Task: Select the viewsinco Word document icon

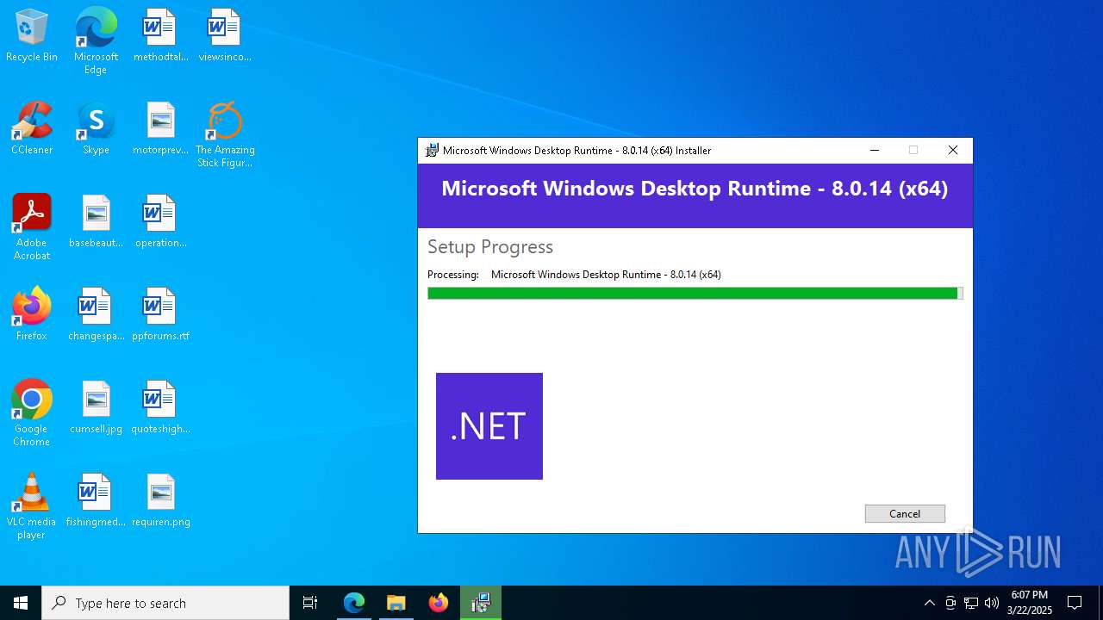Action: click(225, 36)
